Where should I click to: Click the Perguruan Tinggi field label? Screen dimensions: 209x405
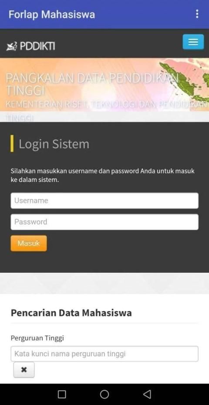(37, 338)
